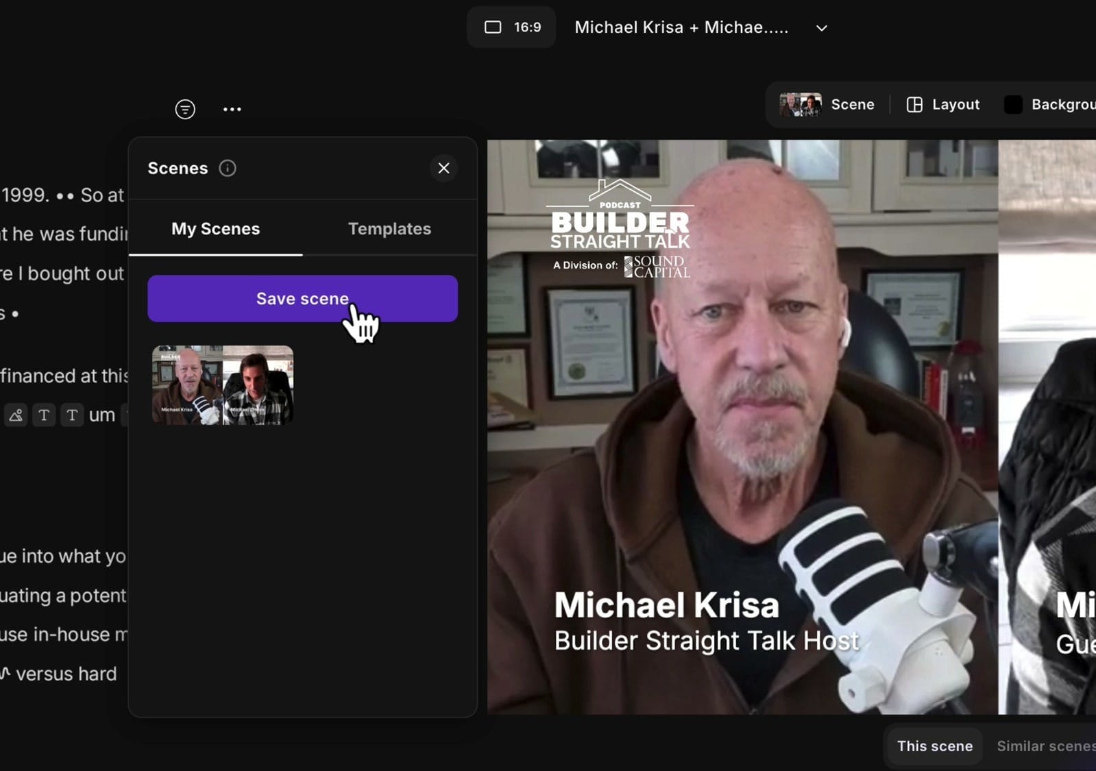The image size is (1096, 771).
Task: Select the Michael Krisa name title in video
Action: (666, 605)
